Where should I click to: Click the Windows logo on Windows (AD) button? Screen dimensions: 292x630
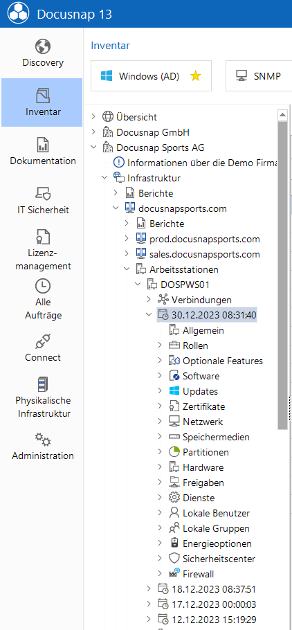coord(106,76)
